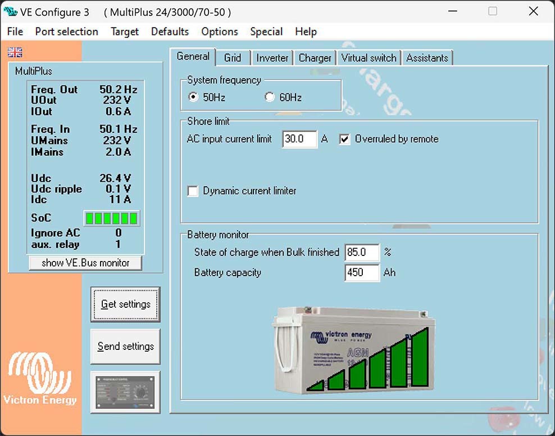Switch to the Virtual switch tab
This screenshot has width=555, height=436.
coord(369,58)
